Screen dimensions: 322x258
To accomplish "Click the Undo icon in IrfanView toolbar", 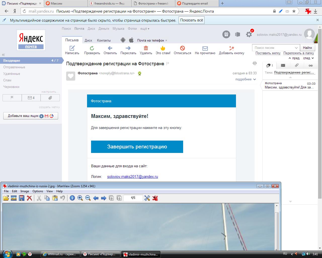I will point(63,198).
